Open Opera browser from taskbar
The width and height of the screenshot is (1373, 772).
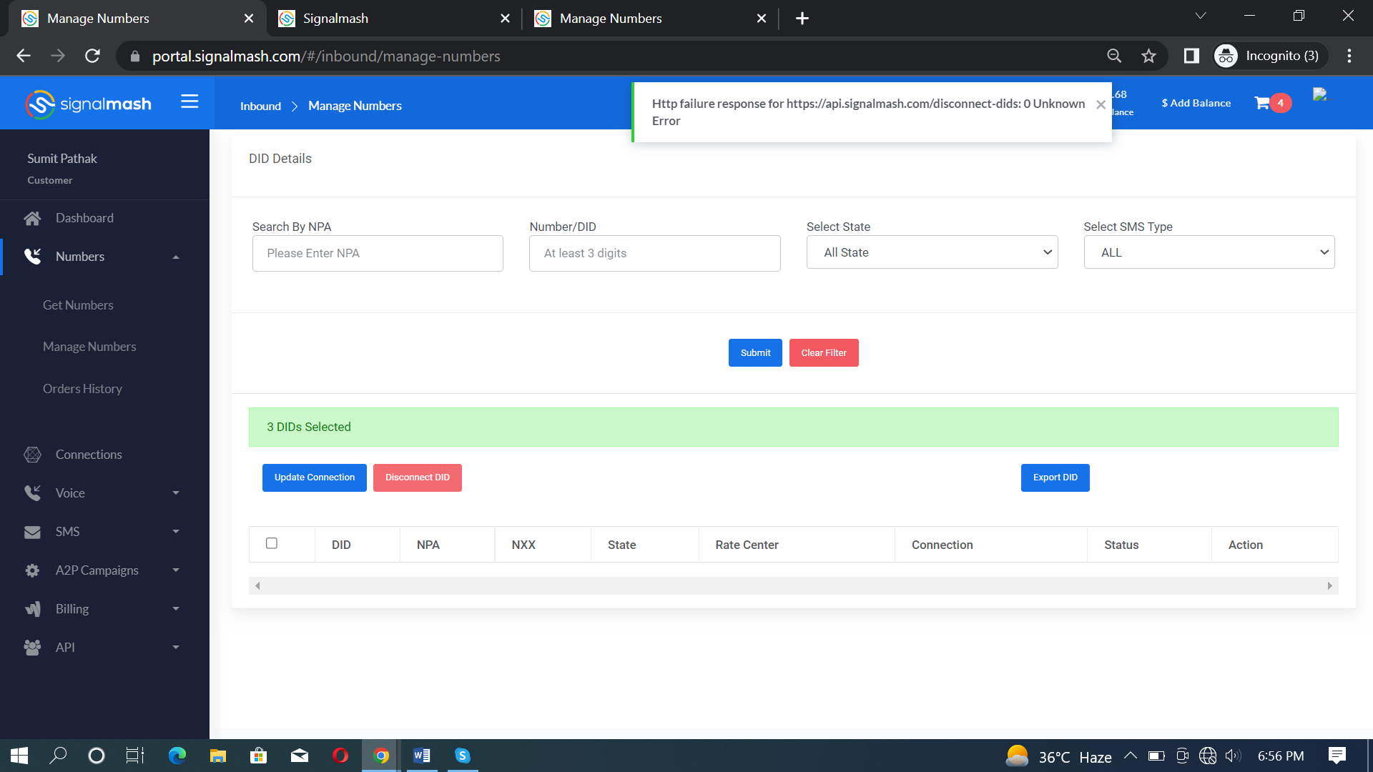pos(340,756)
